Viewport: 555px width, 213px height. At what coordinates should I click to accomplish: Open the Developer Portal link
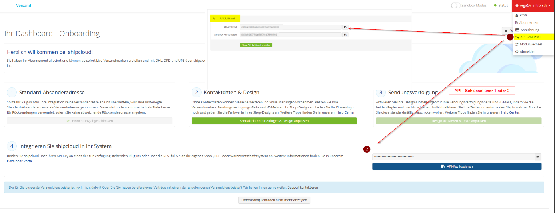pyautogui.click(x=20, y=161)
